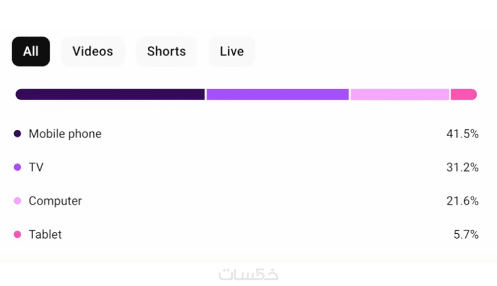Click the 41.5% Mobile phone value
This screenshot has height=286, width=497.
(462, 134)
